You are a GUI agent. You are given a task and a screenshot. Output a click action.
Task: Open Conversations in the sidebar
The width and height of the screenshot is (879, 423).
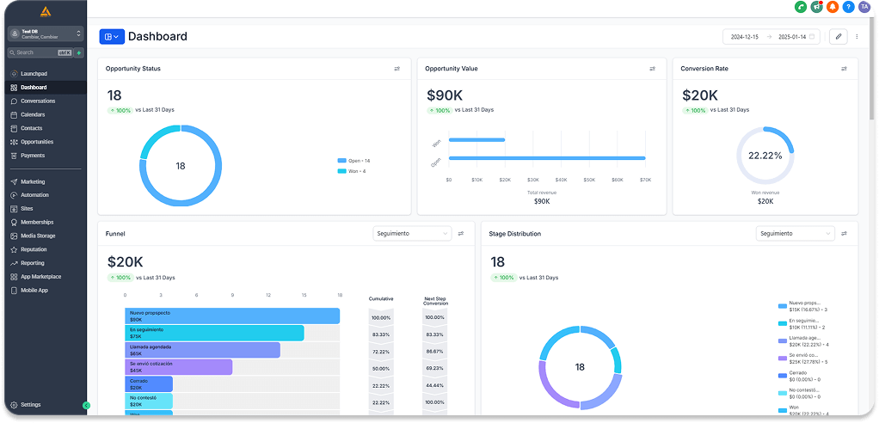point(38,101)
